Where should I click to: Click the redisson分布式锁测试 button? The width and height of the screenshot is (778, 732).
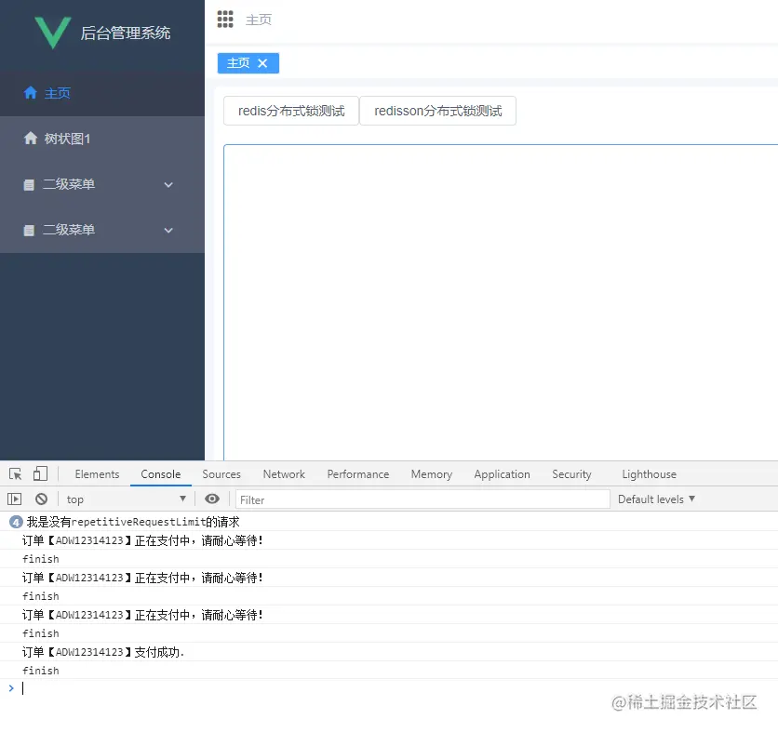[x=438, y=111]
